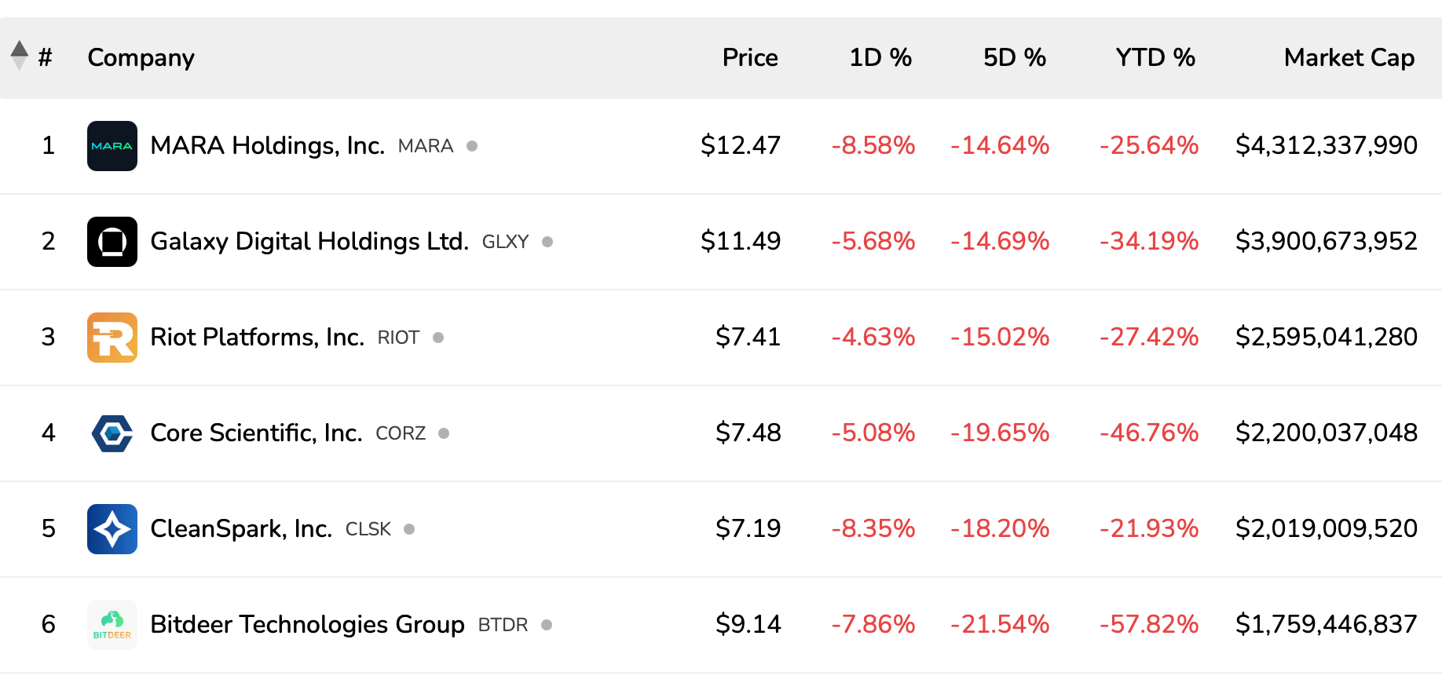This screenshot has width=1442, height=683.
Task: Open Bitdeer Technologies Group link
Action: (x=307, y=625)
